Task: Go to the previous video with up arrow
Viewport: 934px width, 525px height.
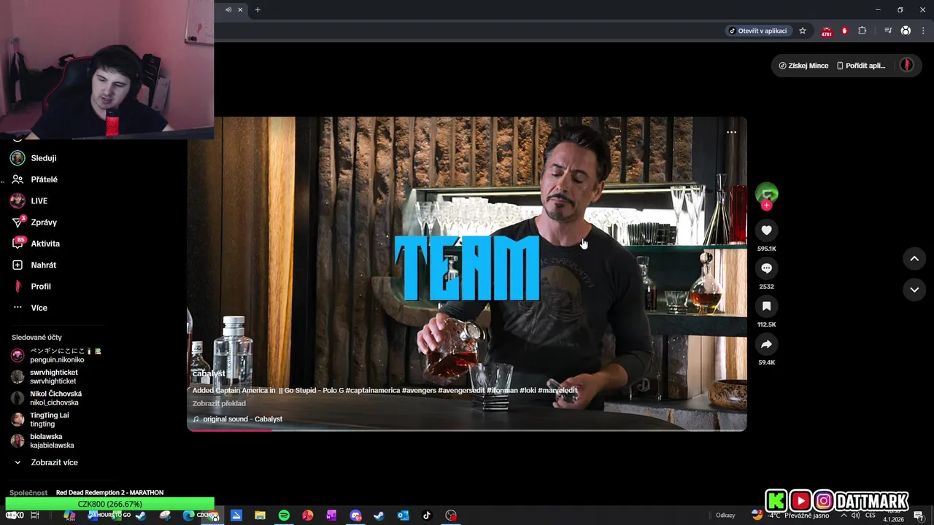Action: coord(914,258)
